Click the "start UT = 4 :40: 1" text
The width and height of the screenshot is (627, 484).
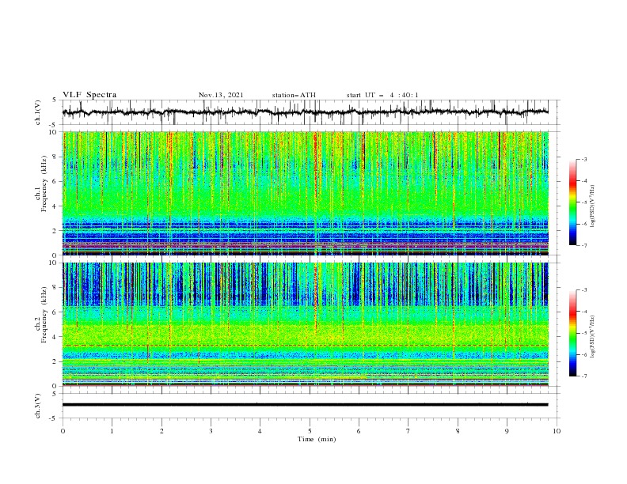[382, 95]
